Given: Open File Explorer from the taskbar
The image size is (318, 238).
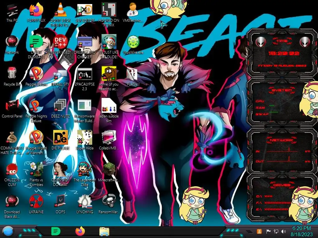Looking at the screenshot, I should (104, 231).
